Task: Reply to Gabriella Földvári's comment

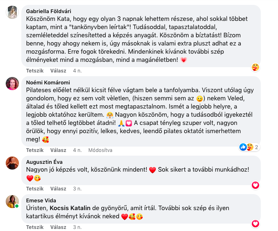Action: (58, 71)
